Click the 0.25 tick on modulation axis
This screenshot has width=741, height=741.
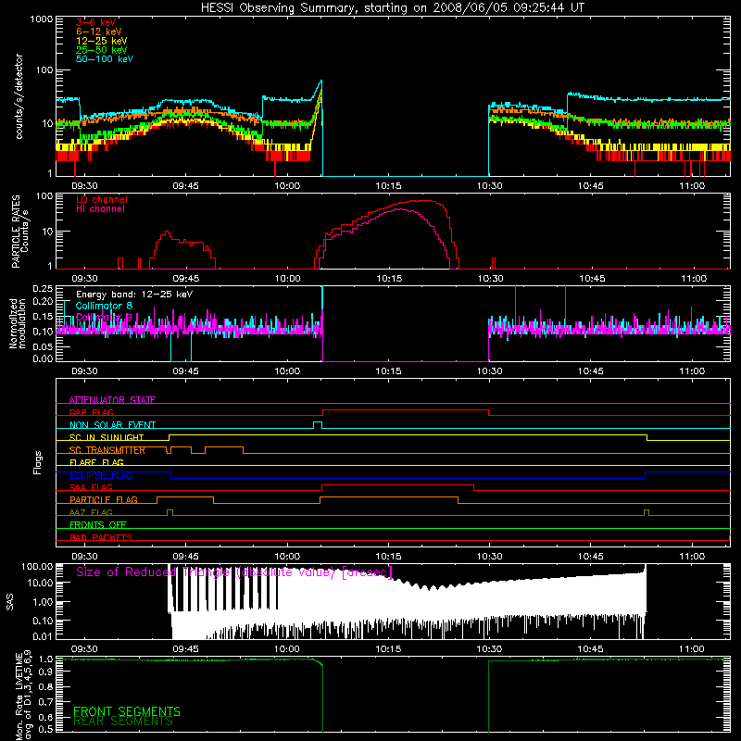pyautogui.click(x=43, y=289)
